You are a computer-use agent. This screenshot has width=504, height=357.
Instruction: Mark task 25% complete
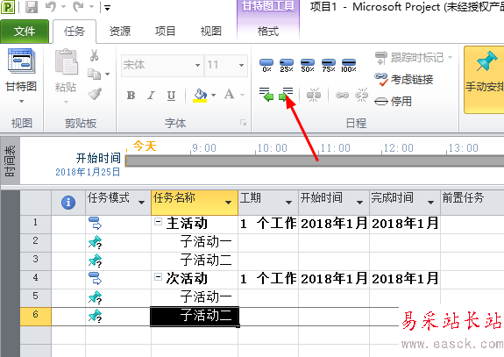click(x=287, y=65)
